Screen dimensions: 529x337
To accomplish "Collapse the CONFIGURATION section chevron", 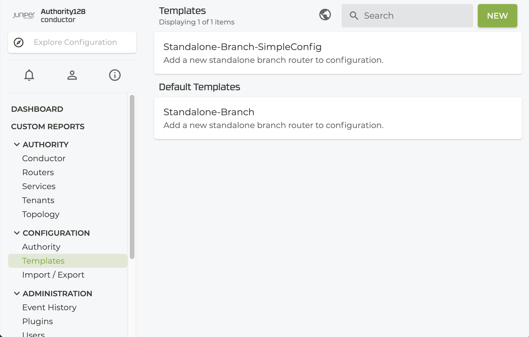I will coord(17,233).
